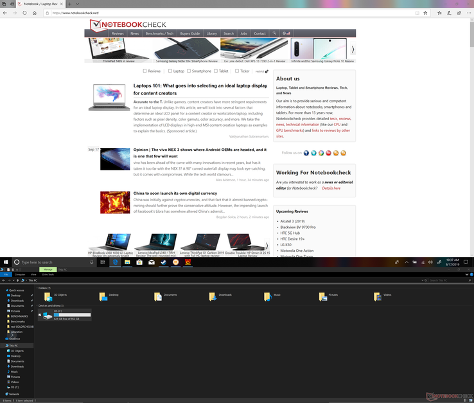Viewport: 474px width, 403px height.
Task: Click the restrict tag icon next to Ticker
Action: click(x=267, y=71)
